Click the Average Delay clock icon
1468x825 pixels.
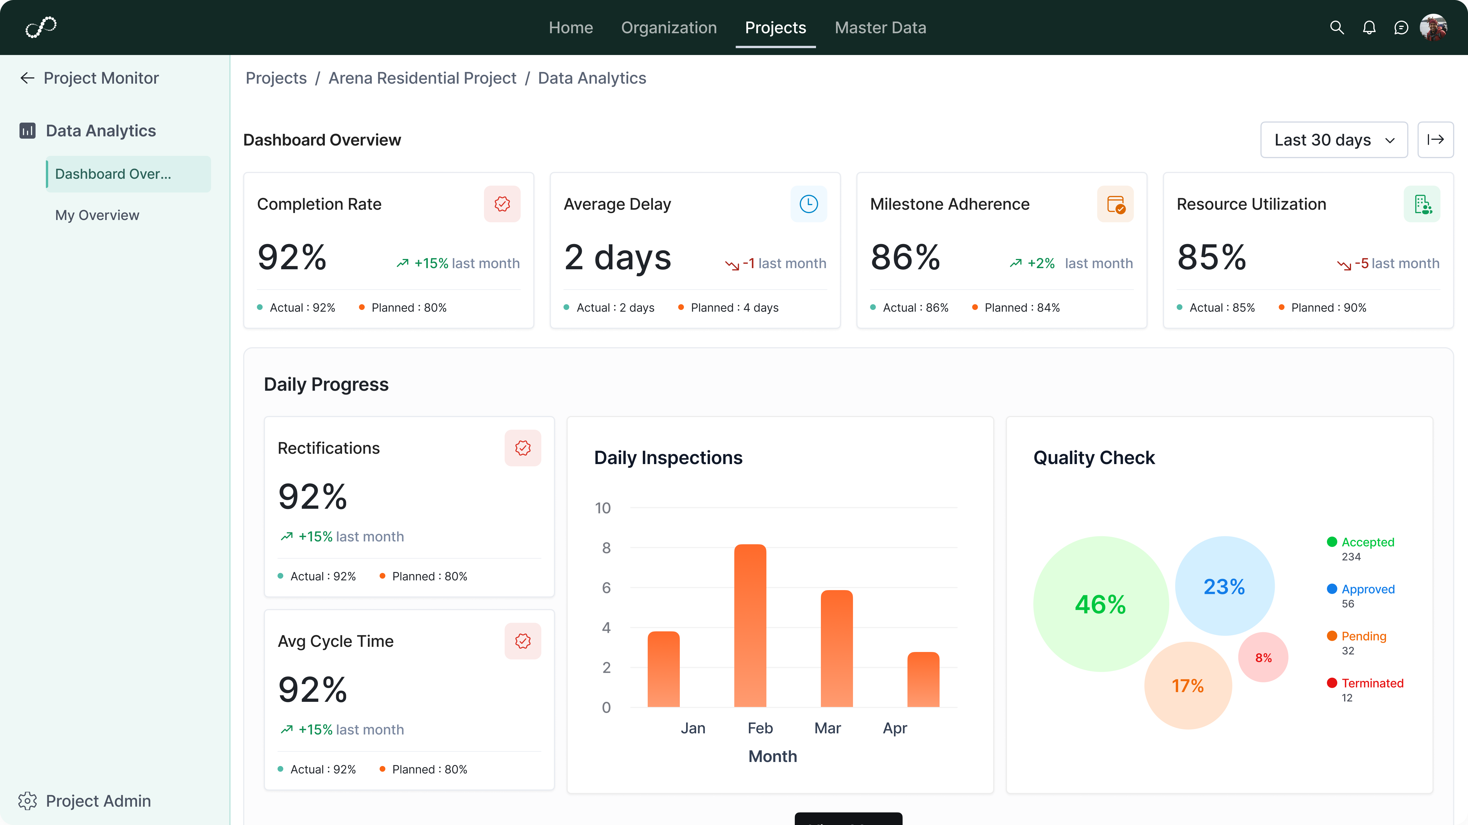point(809,204)
